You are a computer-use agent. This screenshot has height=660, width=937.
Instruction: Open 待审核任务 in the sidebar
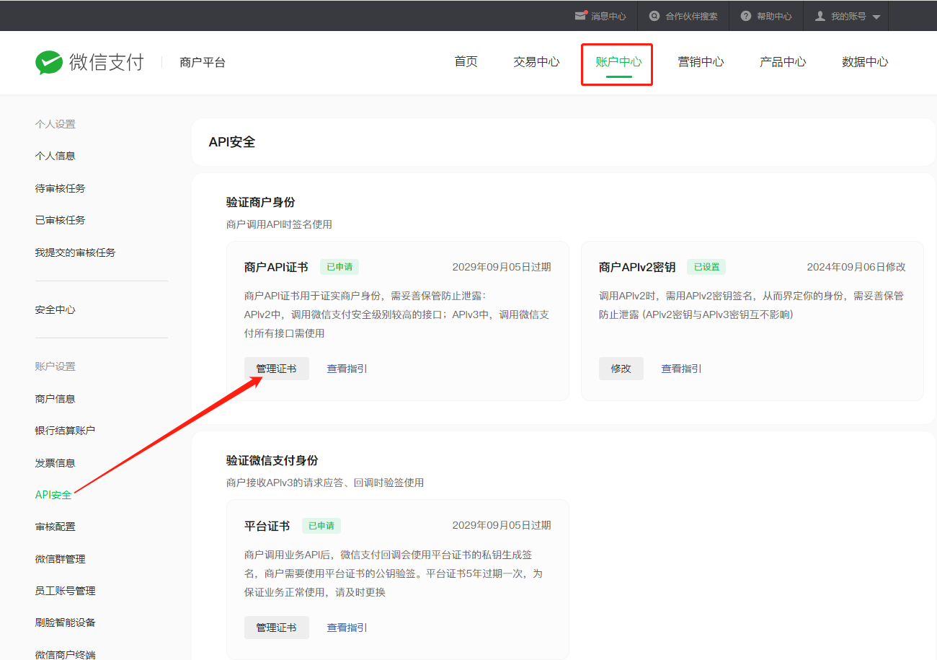pyautogui.click(x=60, y=188)
